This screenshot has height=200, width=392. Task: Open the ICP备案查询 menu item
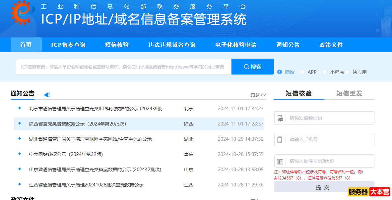click(68, 45)
